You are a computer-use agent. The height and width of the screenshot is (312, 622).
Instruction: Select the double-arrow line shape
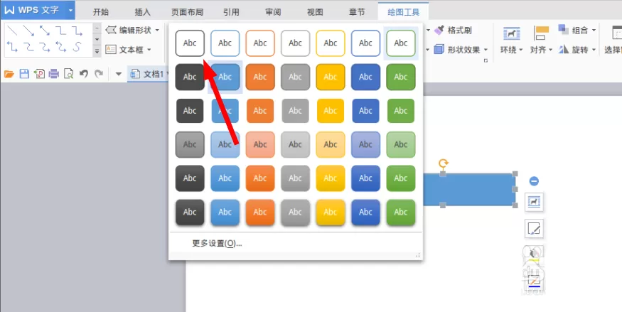(x=44, y=31)
